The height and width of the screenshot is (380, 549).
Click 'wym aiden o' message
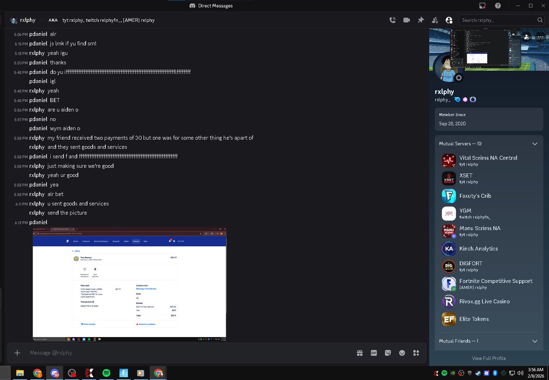(x=65, y=128)
